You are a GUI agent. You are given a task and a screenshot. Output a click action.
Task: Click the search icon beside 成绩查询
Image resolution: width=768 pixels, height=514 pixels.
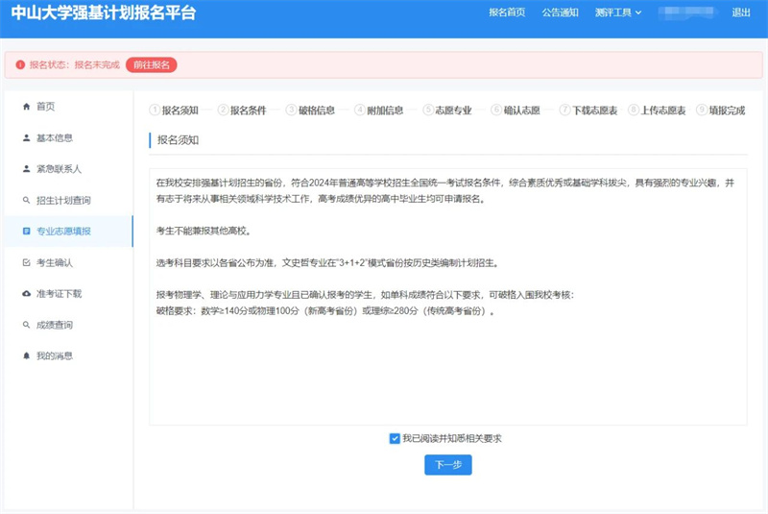27,325
